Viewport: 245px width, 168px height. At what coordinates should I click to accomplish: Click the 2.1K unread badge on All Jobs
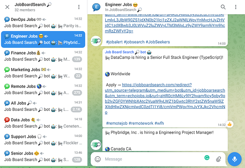76,109
